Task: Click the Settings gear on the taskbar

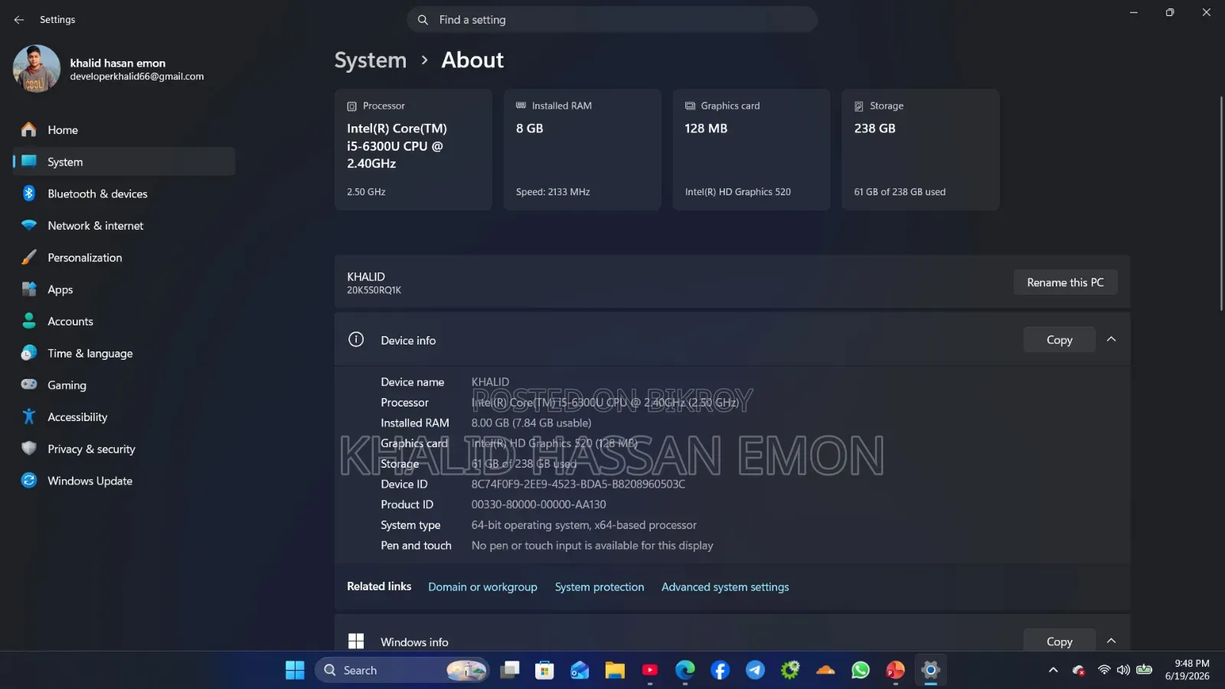Action: (x=930, y=670)
